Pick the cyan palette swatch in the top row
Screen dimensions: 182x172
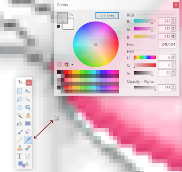(94, 72)
